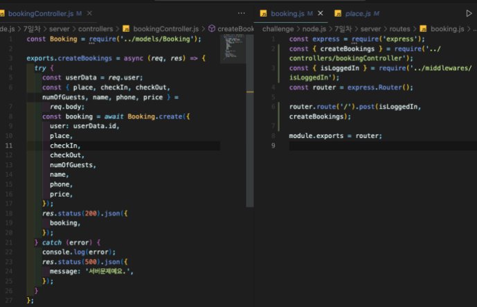Click 'phone,' on line 15
Image resolution: width=477 pixels, height=307 pixels.
62,184
